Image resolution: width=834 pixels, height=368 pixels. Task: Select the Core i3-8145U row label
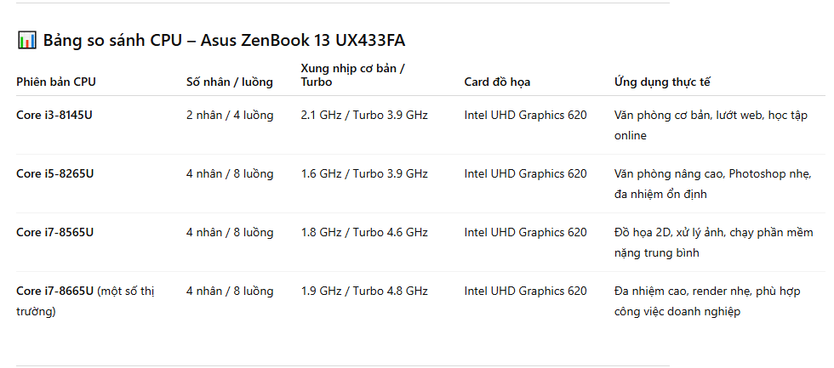[x=54, y=115]
